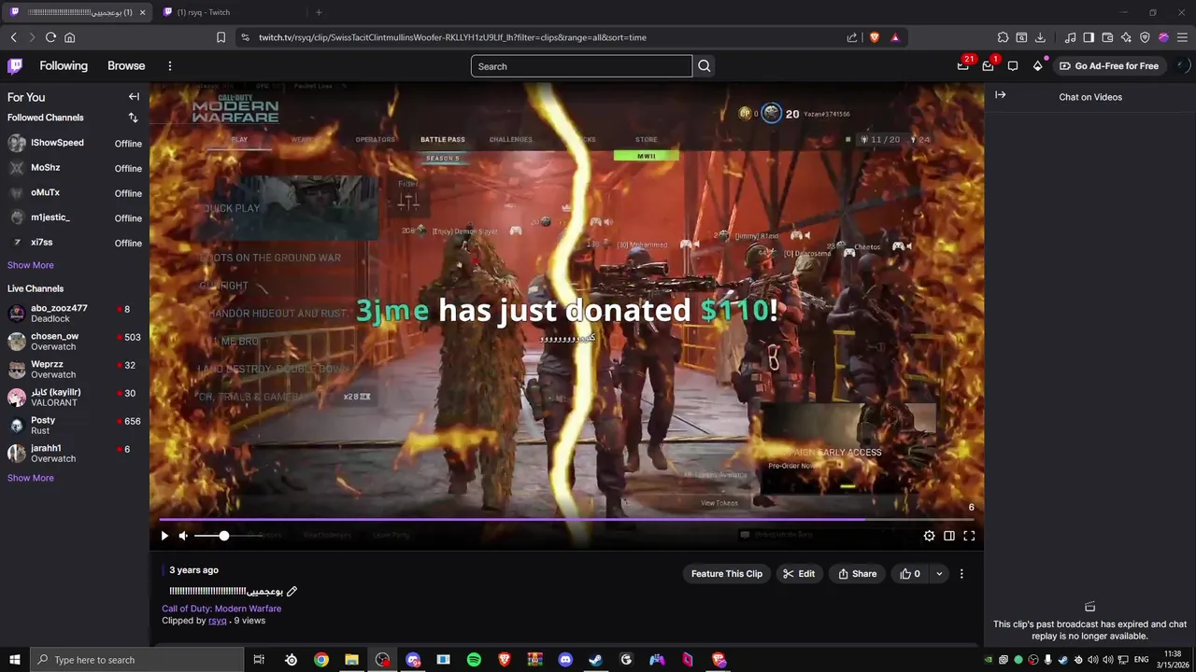Mute the clip volume

click(x=183, y=536)
